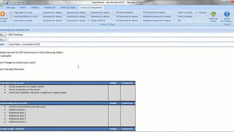Click the Subject field with Job Number 45732
This screenshot has width=234, height=132.
tap(121, 44)
